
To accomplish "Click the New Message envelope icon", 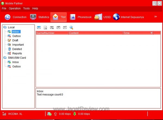I will 39,27.
